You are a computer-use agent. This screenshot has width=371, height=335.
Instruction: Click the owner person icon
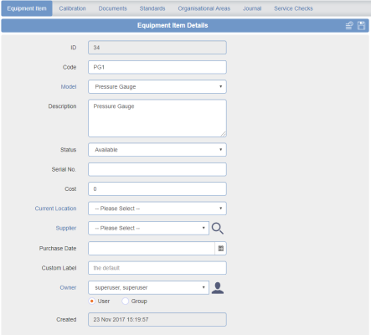coord(218,287)
